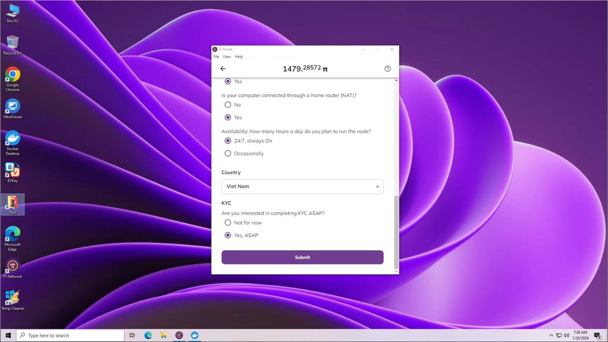Viewport: 608px width, 342px height.
Task: Click the question text 'Are you interested in completing KYC ASAP?'
Action: (x=273, y=213)
